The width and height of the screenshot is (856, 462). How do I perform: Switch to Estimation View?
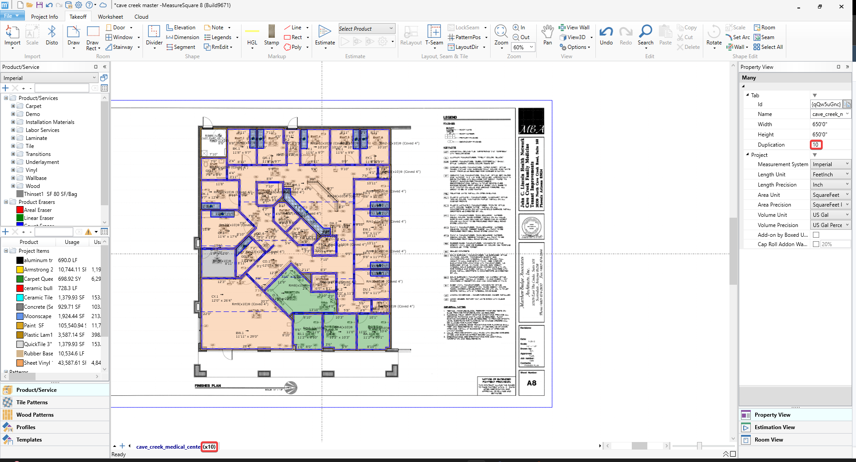pos(796,427)
